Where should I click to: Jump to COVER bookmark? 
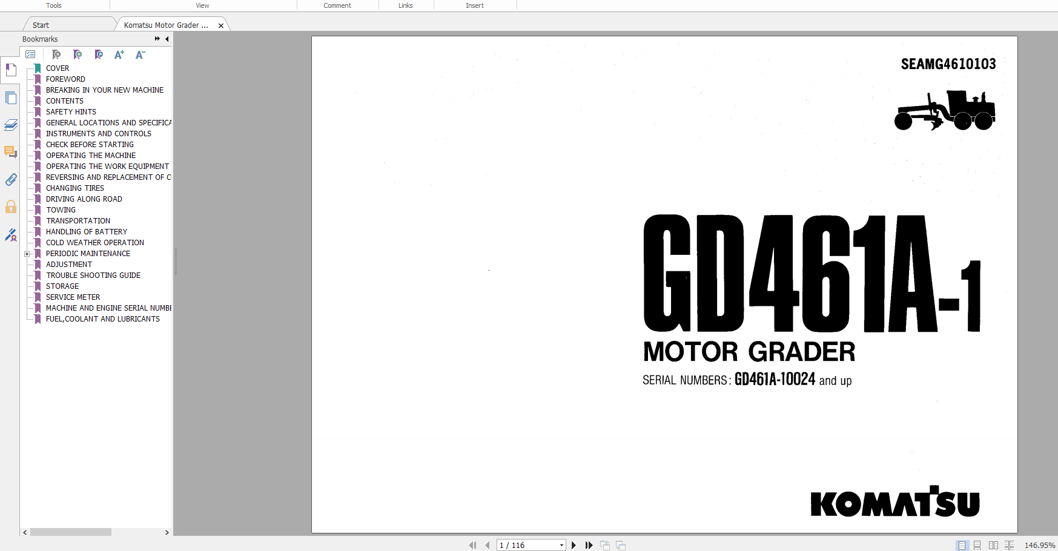pyautogui.click(x=58, y=68)
